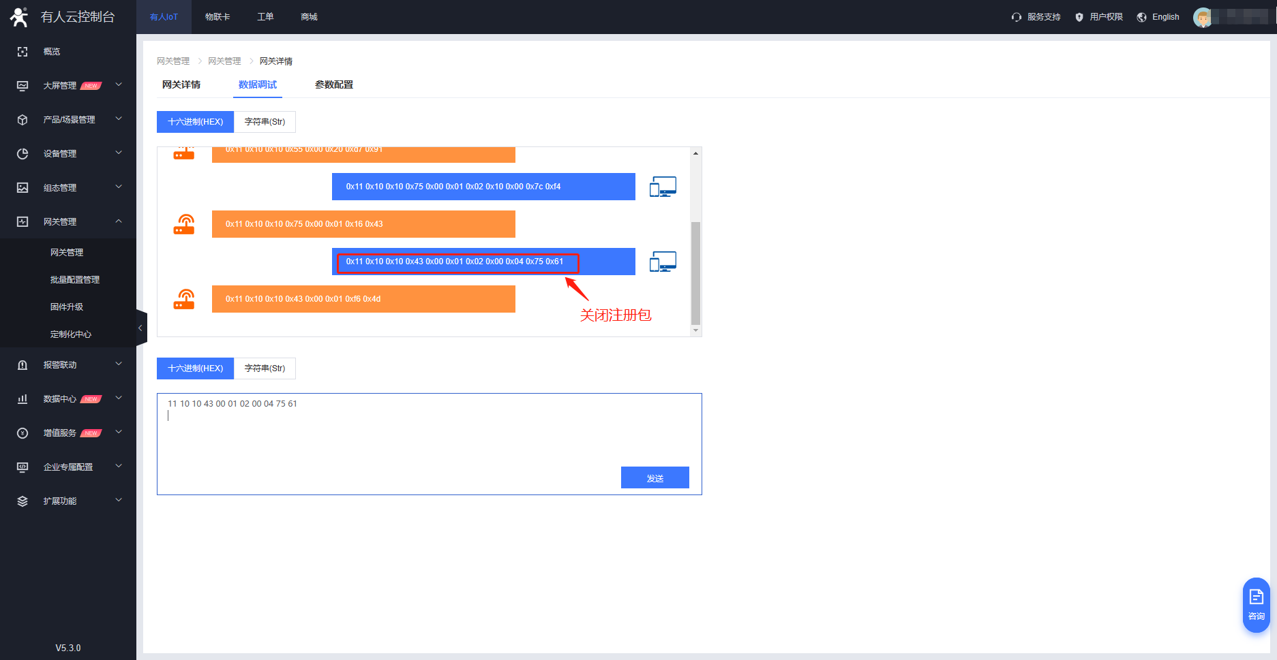Click the English globe language icon
Viewport: 1277px width, 660px height.
point(1141,17)
